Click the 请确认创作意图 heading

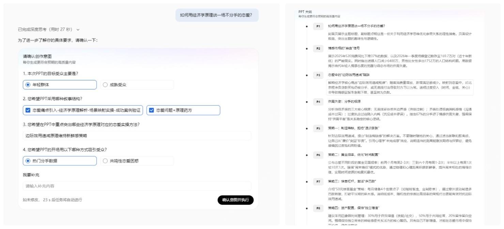pos(37,56)
